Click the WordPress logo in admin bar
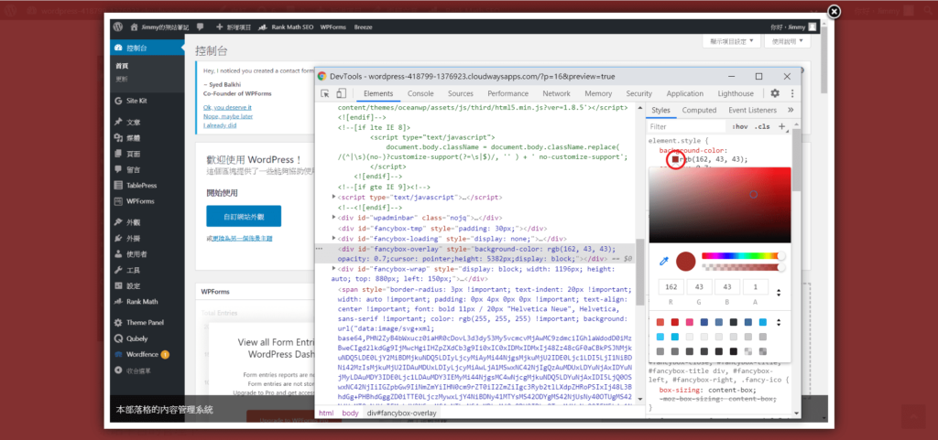The image size is (938, 440). tap(118, 27)
